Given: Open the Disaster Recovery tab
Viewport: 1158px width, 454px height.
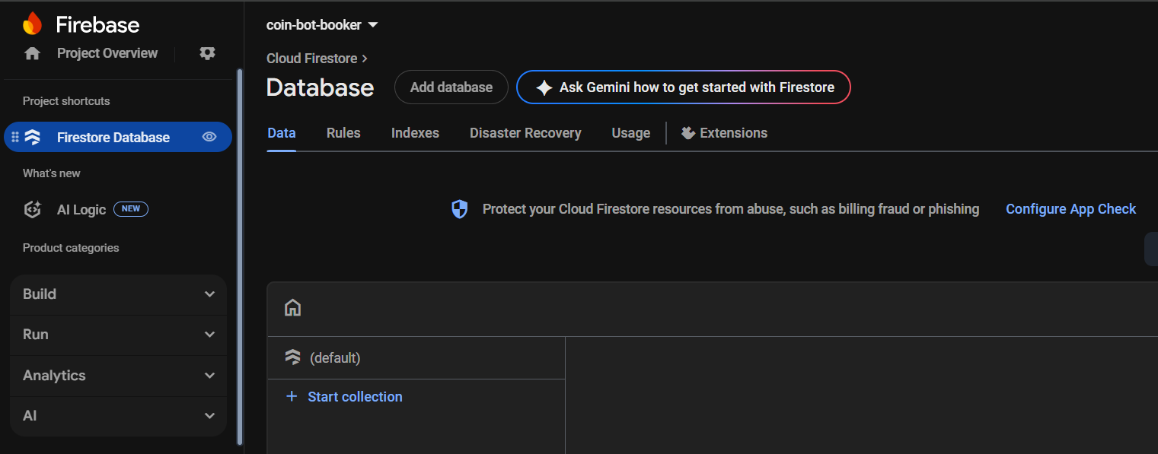Looking at the screenshot, I should click(525, 133).
